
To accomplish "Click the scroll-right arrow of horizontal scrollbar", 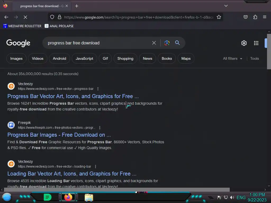I will 265,190.
